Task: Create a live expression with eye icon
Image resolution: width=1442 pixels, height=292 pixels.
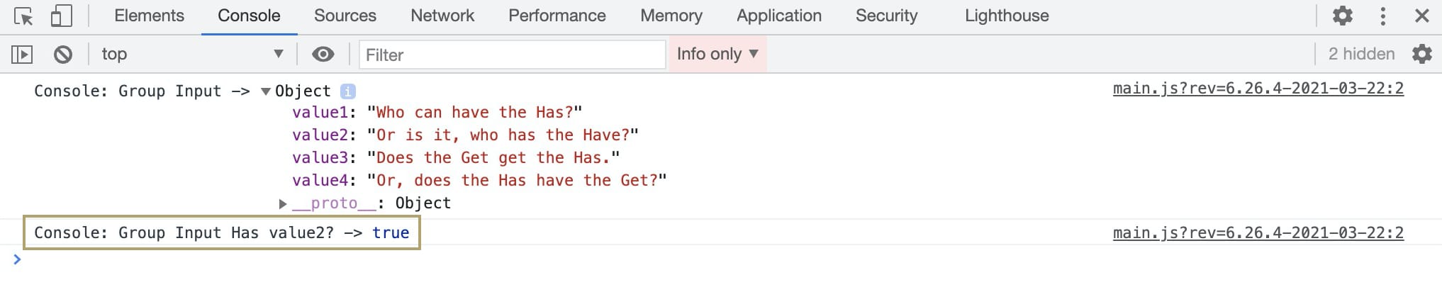Action: (323, 54)
